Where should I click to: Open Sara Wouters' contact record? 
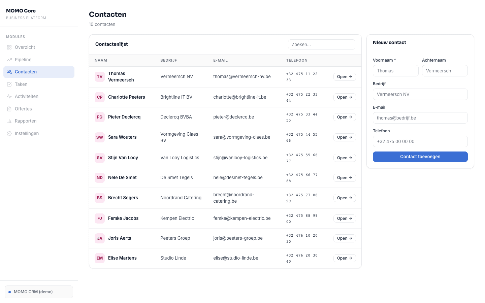pyautogui.click(x=344, y=137)
